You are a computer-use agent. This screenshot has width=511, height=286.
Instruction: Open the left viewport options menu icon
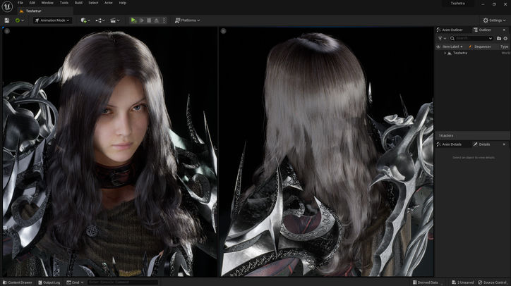point(7,32)
